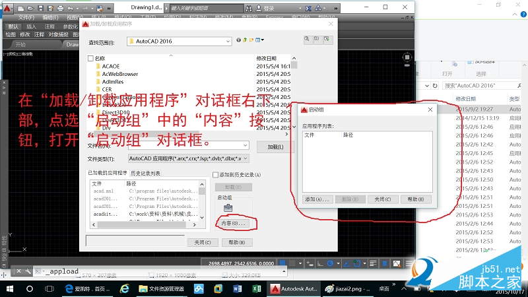Open 文件资源管理器 from the taskbar
528x297 pixels.
pos(162,289)
